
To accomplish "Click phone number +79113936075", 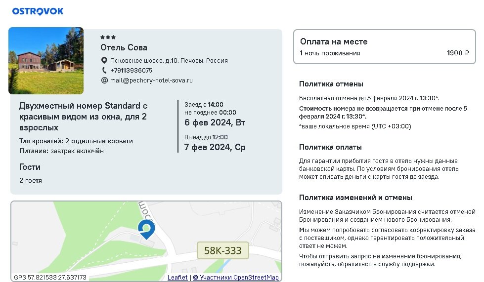I will (x=131, y=70).
